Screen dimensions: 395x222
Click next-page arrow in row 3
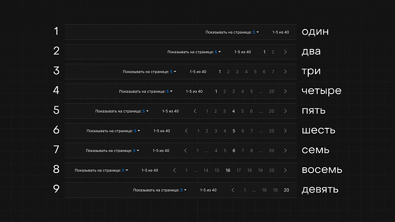coord(285,72)
